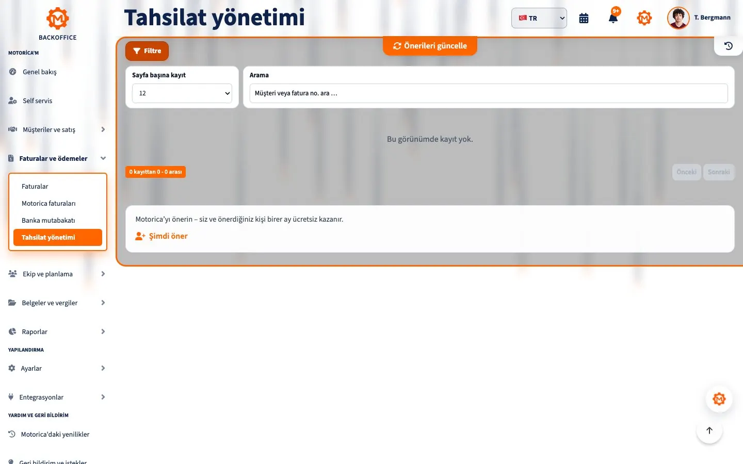
Task: Click the orange Motorica gear icon in header
Action: pyautogui.click(x=644, y=18)
